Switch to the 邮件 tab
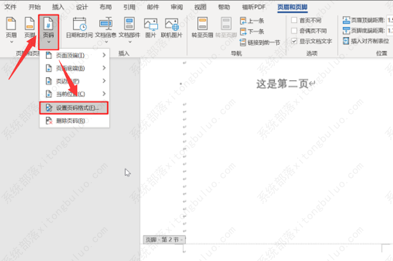The image size is (393, 261). point(153,7)
